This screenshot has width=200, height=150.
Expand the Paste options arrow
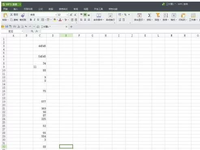[x=8, y=20]
